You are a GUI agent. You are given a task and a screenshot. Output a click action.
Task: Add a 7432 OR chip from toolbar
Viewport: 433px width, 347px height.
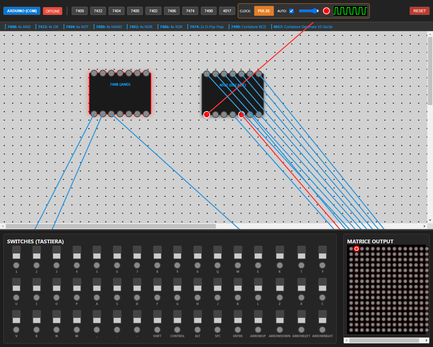coord(98,11)
